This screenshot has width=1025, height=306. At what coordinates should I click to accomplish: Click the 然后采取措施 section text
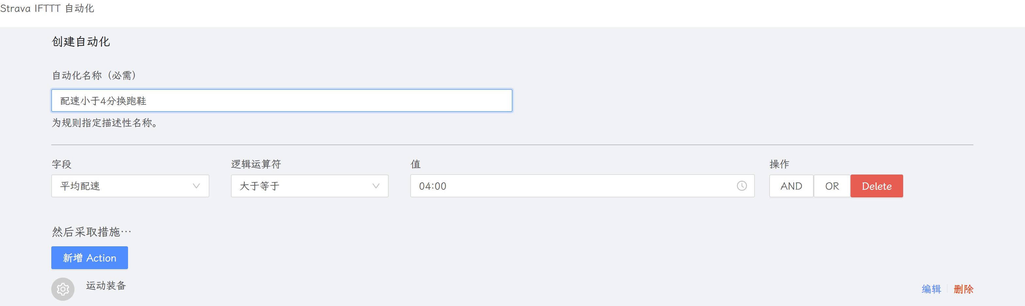tap(91, 232)
